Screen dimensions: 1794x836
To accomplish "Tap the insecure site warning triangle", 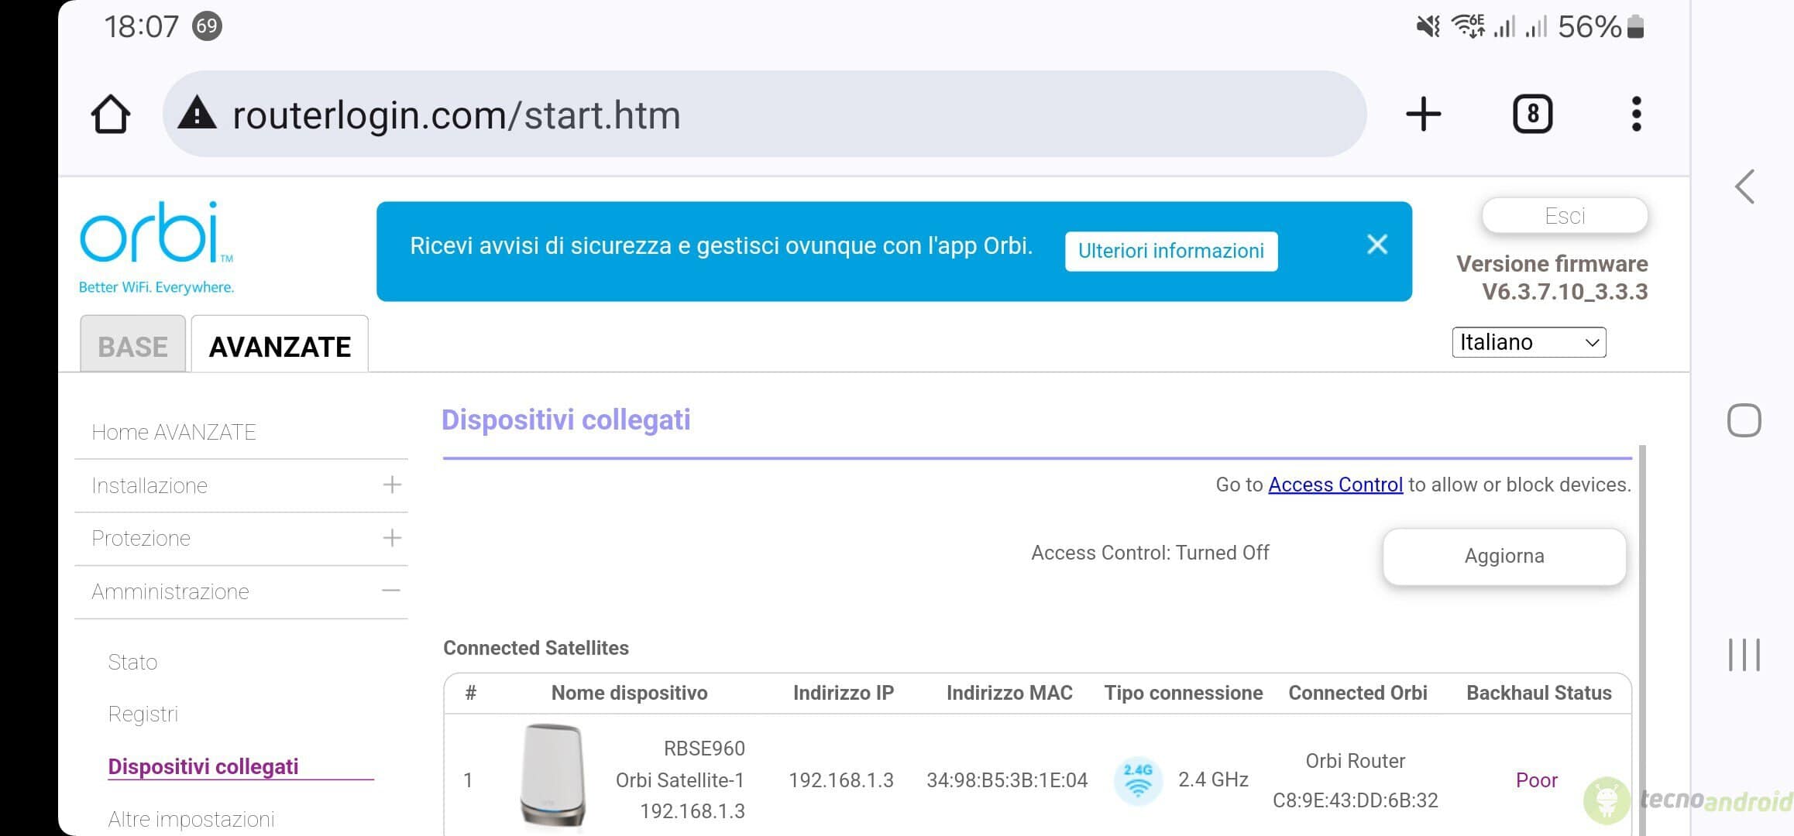I will (197, 113).
